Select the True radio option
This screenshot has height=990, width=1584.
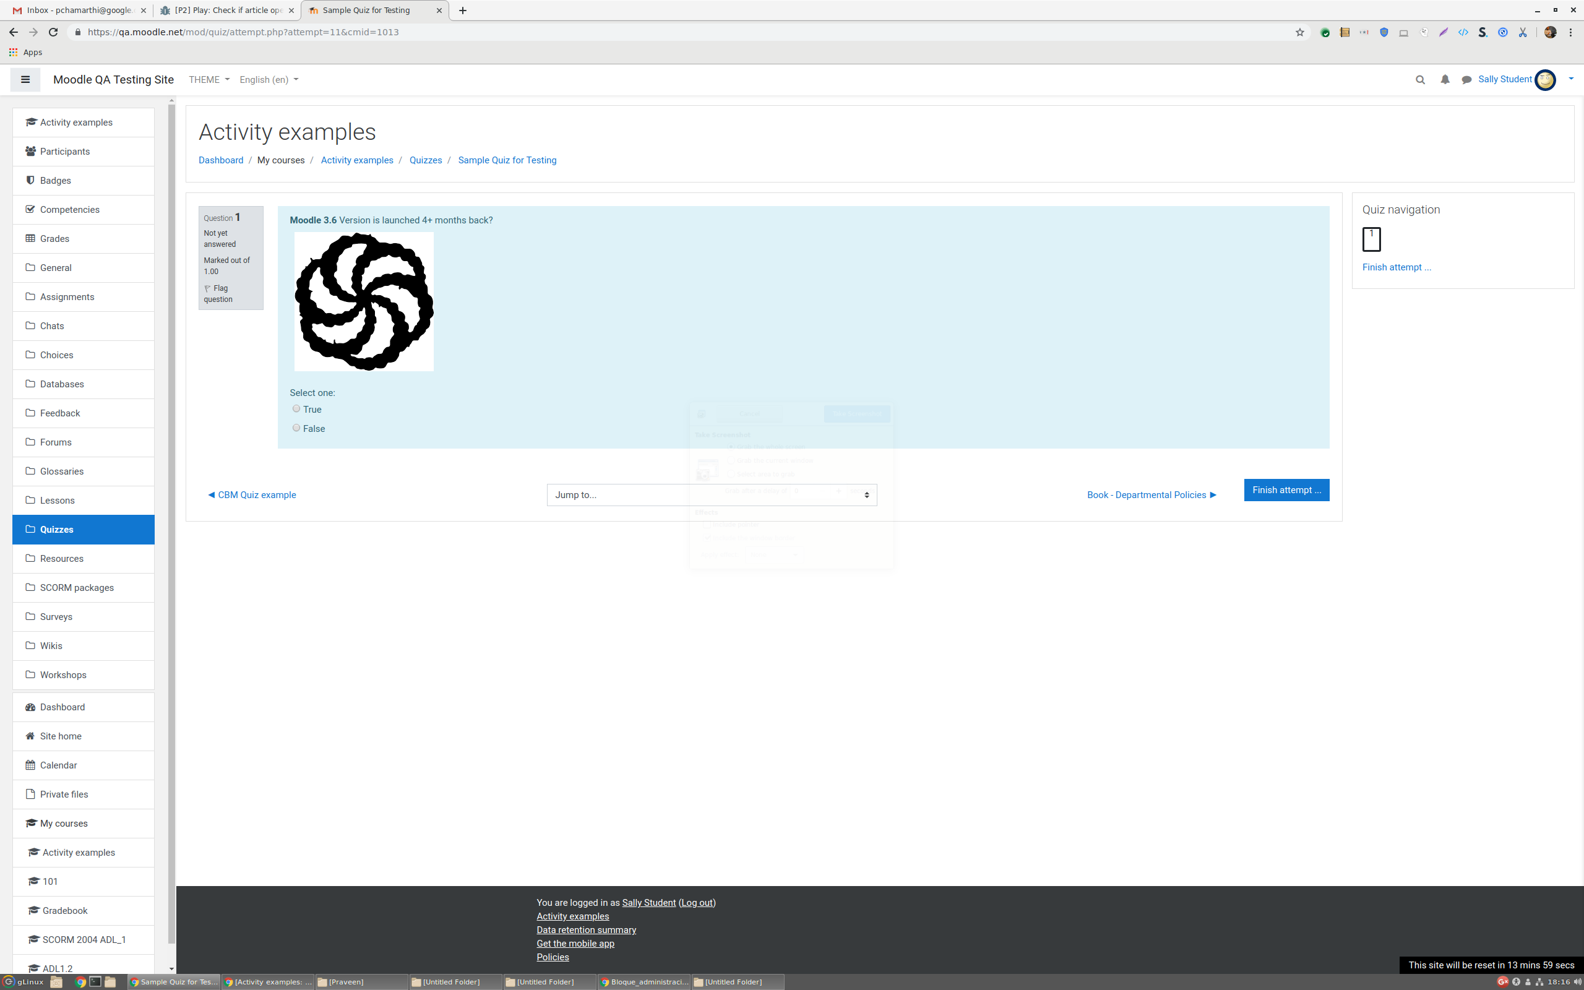coord(296,408)
